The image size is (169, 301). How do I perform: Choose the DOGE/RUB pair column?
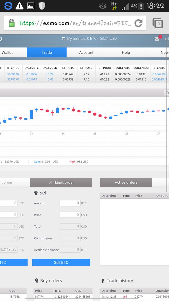141,68
